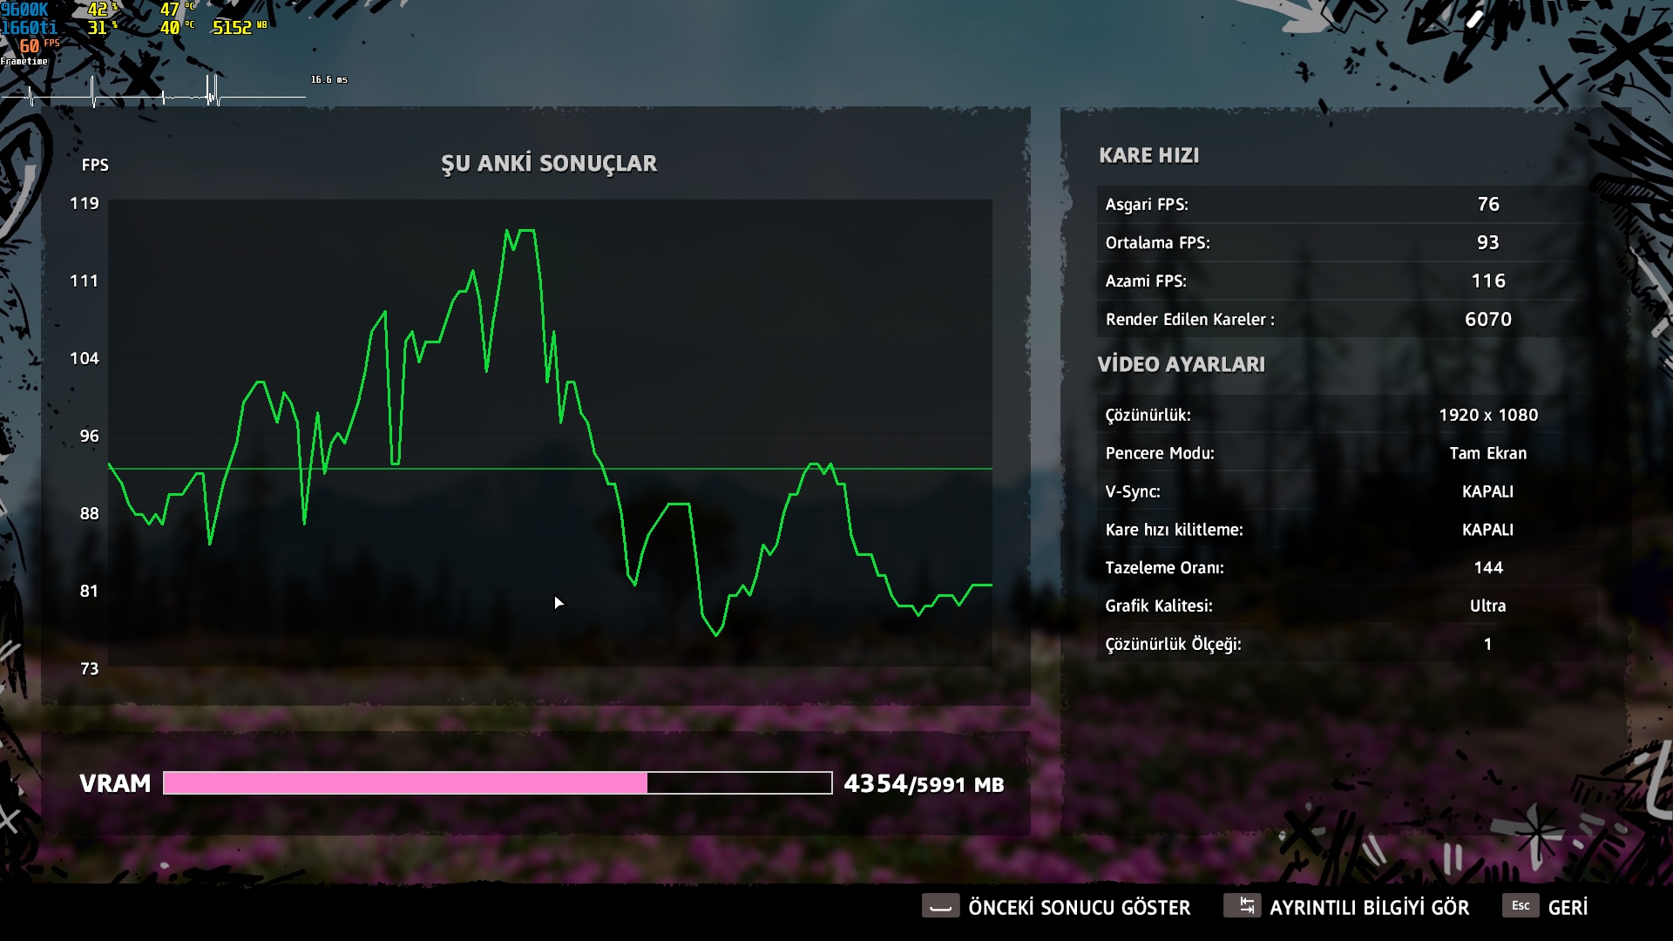Go back with GERİ
This screenshot has height=941, width=1673.
tap(1568, 907)
